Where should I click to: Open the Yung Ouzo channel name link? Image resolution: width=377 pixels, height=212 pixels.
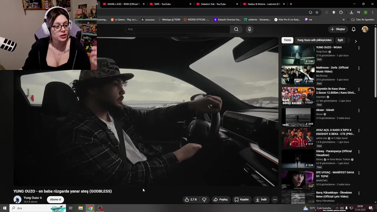point(31,198)
